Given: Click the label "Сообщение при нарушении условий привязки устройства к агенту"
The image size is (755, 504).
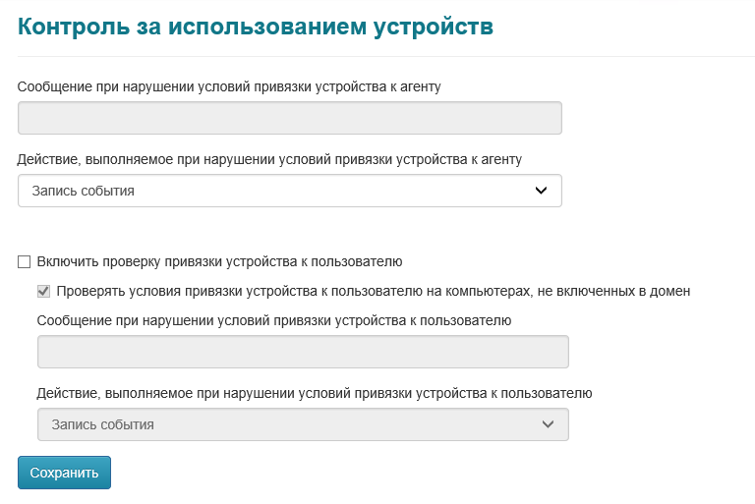Looking at the screenshot, I should pyautogui.click(x=229, y=86).
